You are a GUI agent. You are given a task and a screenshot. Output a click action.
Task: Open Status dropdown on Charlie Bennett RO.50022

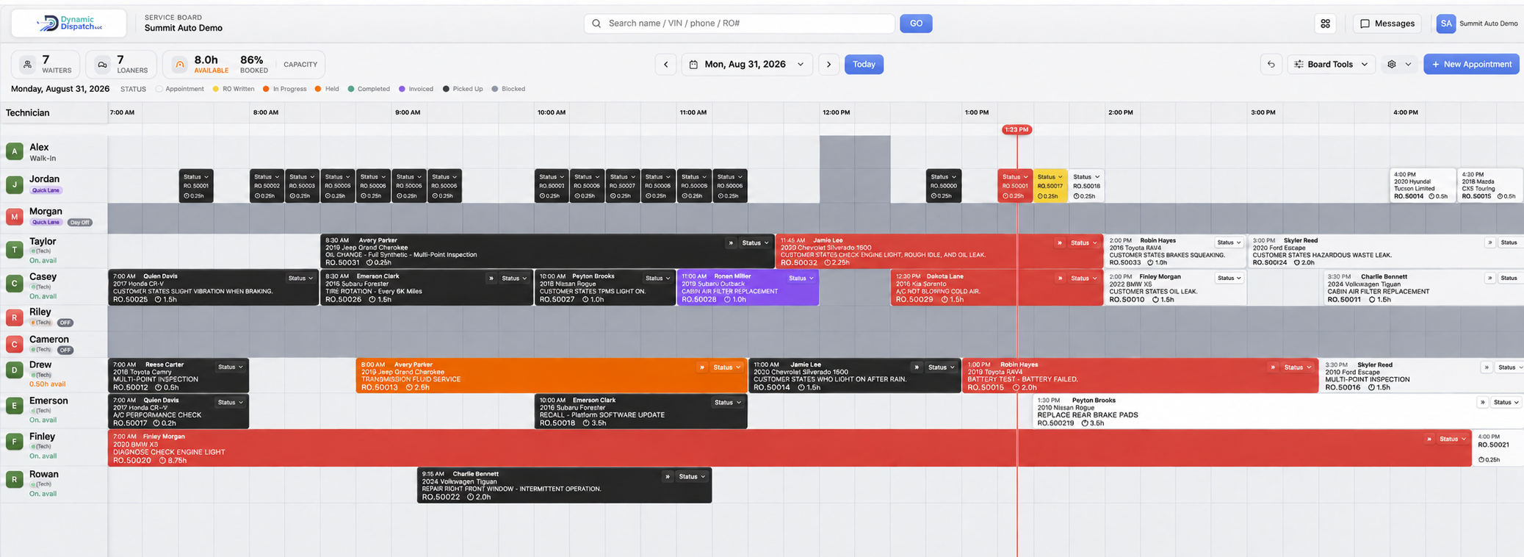click(x=692, y=477)
